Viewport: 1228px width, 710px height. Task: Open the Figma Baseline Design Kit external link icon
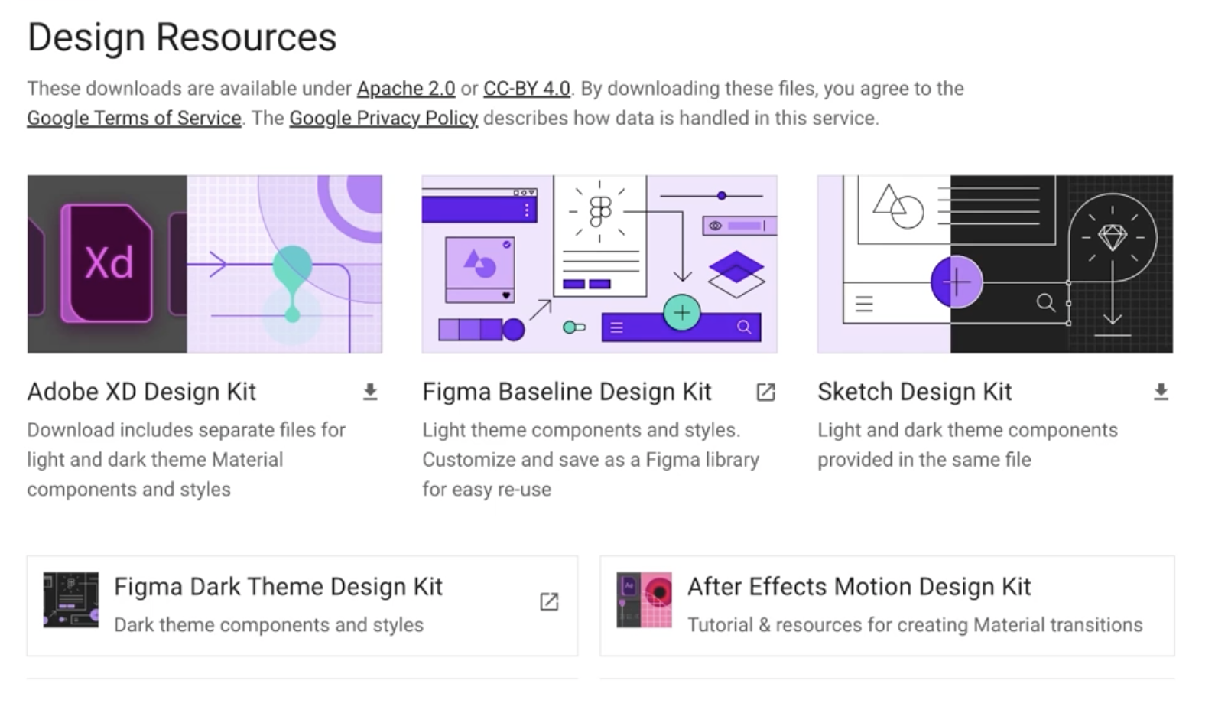click(x=765, y=392)
